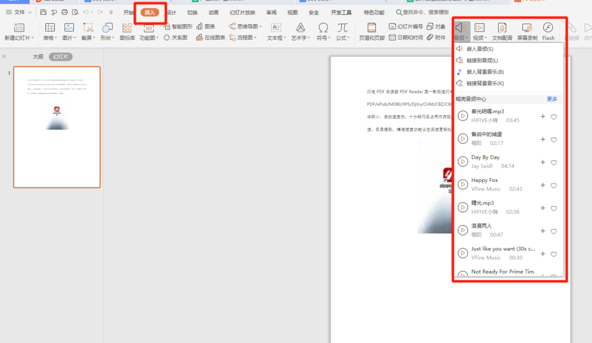Screen dimensions: 592x343
Task: Switch to the Animation (动画) tab
Action: 214,12
